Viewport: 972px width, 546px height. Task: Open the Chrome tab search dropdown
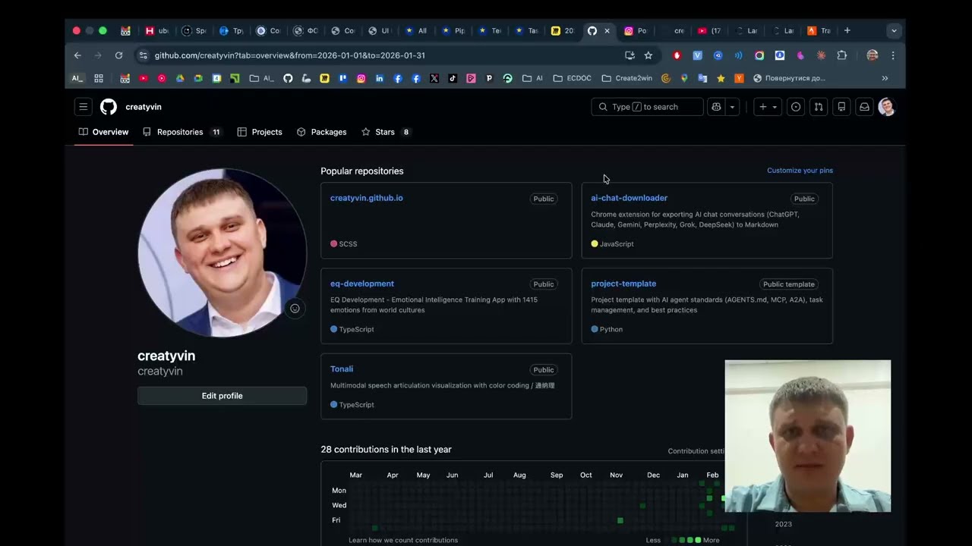(x=894, y=31)
